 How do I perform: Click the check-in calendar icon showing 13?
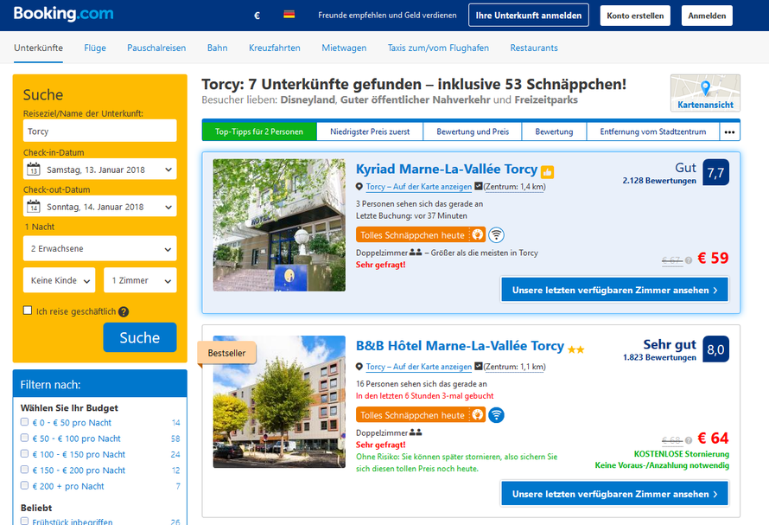click(x=34, y=170)
